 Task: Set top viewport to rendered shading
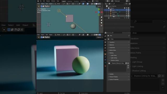click(x=100, y=4)
